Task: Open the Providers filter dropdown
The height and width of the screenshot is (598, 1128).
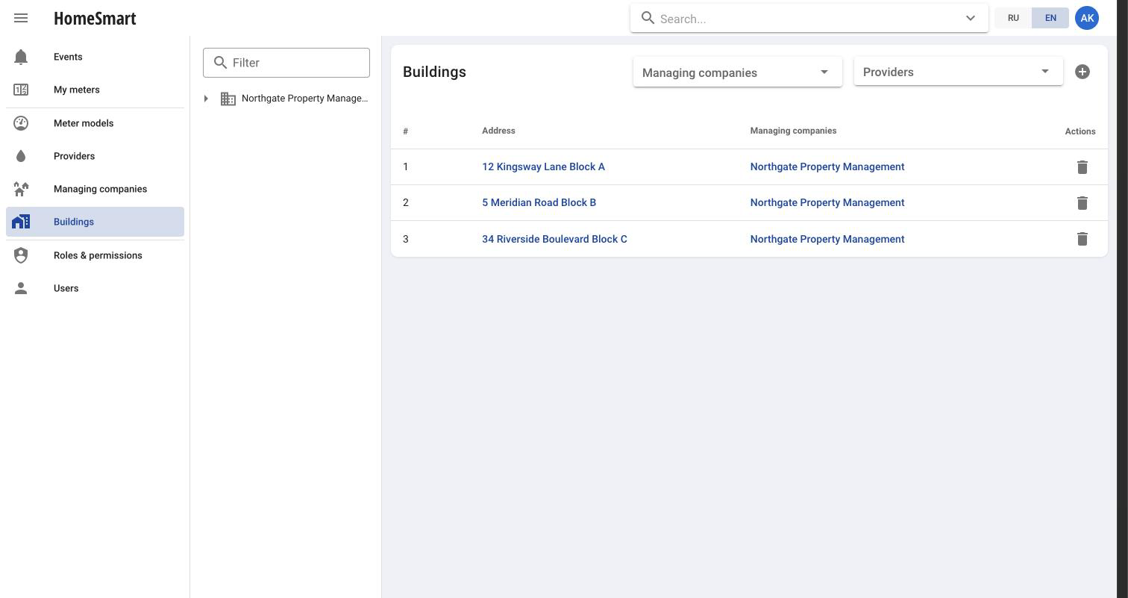Action: point(959,72)
